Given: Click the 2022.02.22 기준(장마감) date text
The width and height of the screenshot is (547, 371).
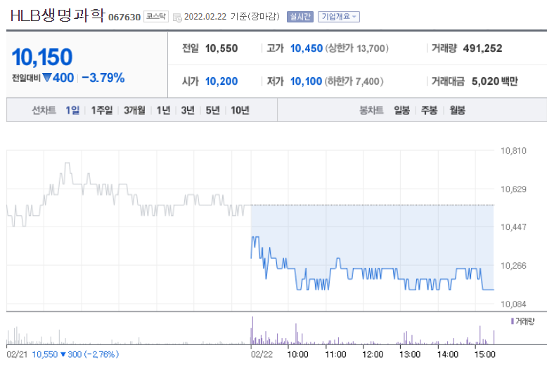Looking at the screenshot, I should point(231,17).
